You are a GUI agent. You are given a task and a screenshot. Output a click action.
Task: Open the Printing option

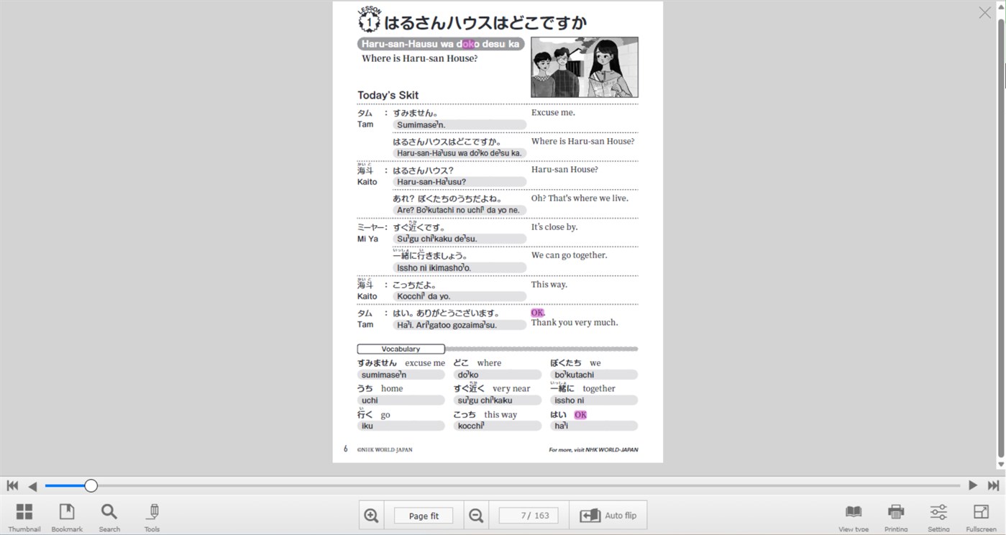pyautogui.click(x=896, y=518)
